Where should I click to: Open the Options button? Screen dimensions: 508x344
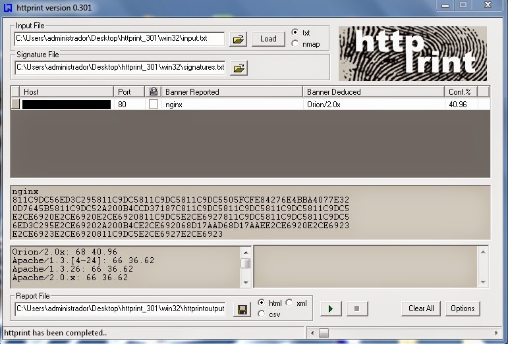[x=463, y=308]
